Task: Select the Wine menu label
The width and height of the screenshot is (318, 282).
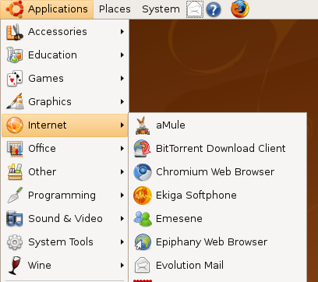Action: tap(40, 266)
